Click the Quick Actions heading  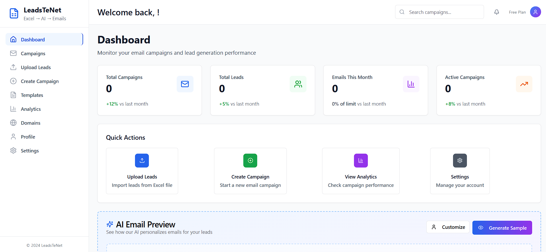click(x=125, y=137)
